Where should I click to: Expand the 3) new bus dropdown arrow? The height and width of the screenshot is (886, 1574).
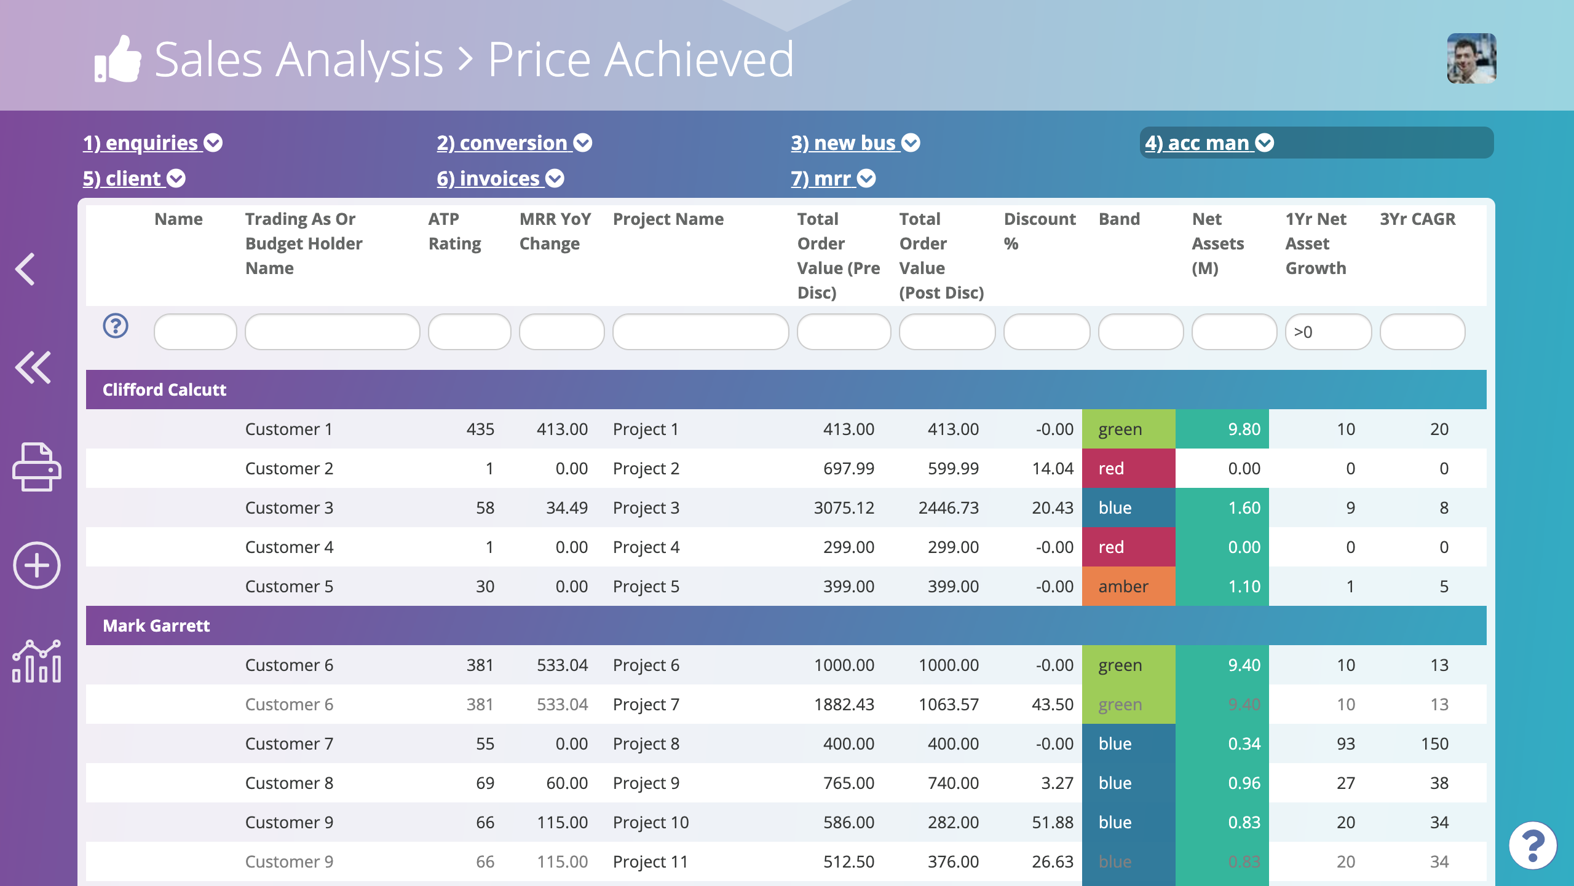coord(911,143)
